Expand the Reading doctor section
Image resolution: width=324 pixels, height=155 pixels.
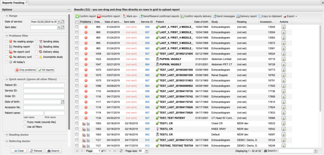(x=7, y=134)
